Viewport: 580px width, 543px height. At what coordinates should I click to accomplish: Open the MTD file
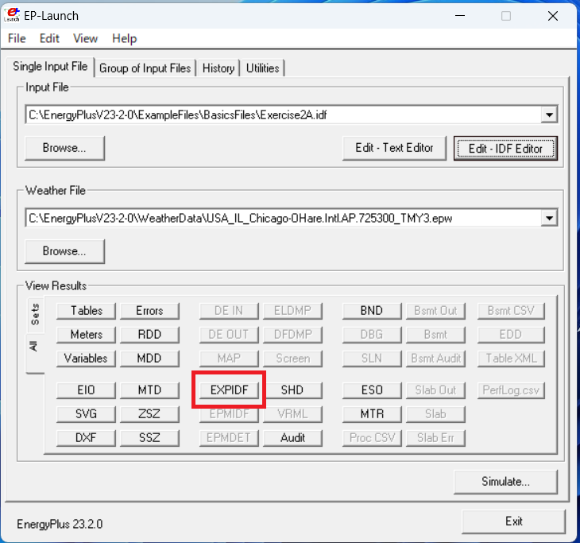pyautogui.click(x=149, y=390)
